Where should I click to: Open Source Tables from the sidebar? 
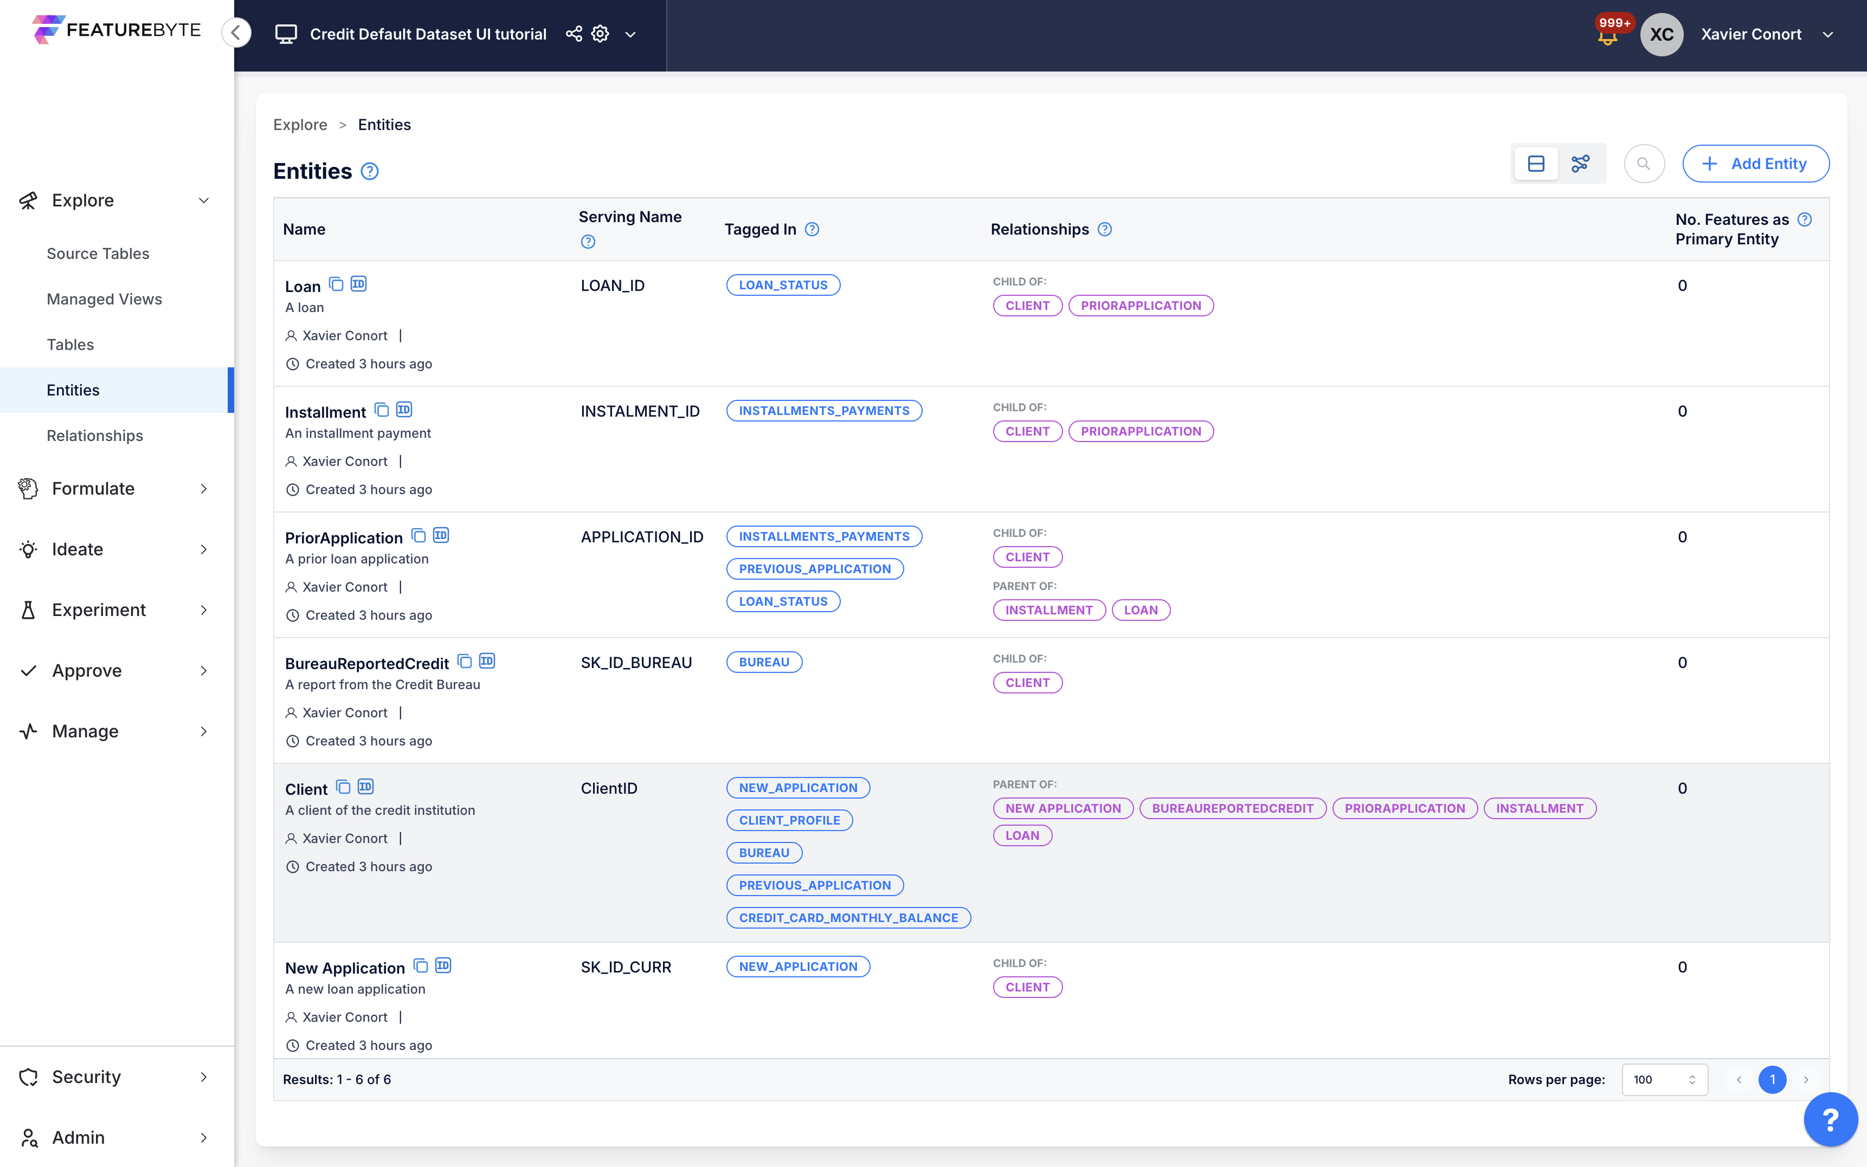97,253
